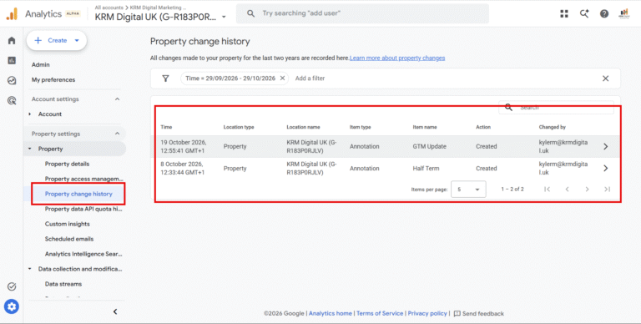Click the search magnifier in top bar
The width and height of the screenshot is (641, 324).
tap(251, 13)
